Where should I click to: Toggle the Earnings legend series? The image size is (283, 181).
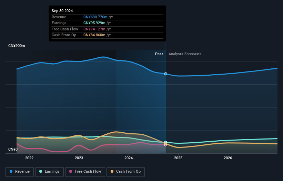tap(49, 172)
